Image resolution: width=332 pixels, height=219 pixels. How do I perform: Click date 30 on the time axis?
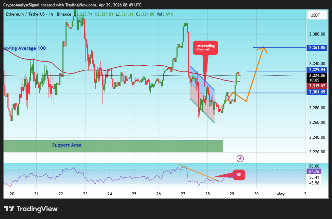click(256, 194)
